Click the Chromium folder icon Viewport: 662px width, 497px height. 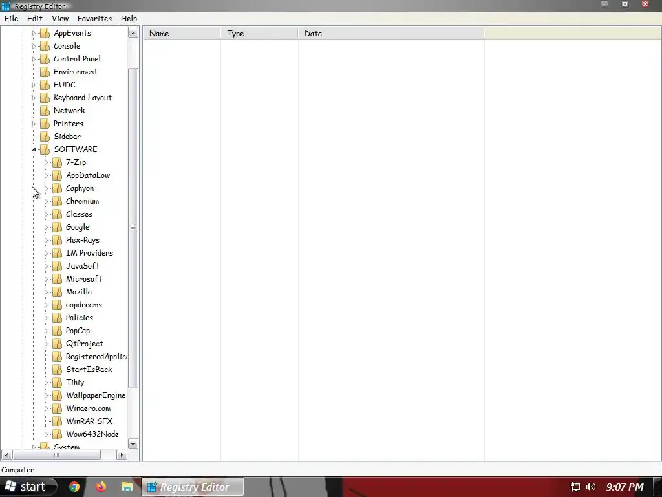click(57, 202)
